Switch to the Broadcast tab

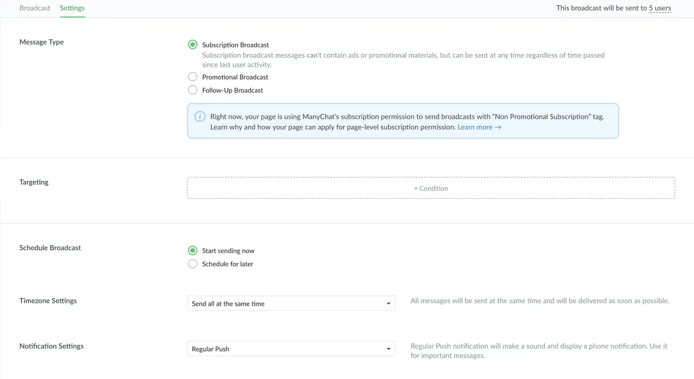[35, 8]
